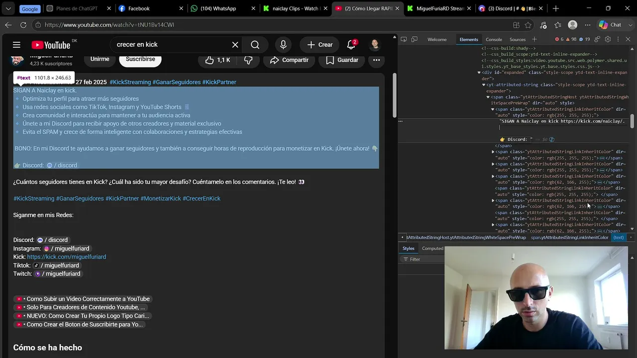Focus the browser address bar URL
Viewport: 637px width, 358px height.
(x=274, y=25)
